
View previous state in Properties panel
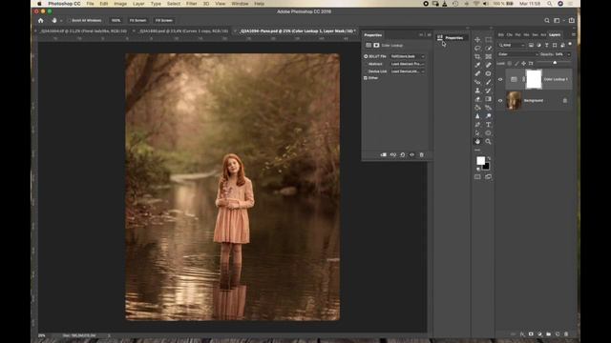click(392, 154)
